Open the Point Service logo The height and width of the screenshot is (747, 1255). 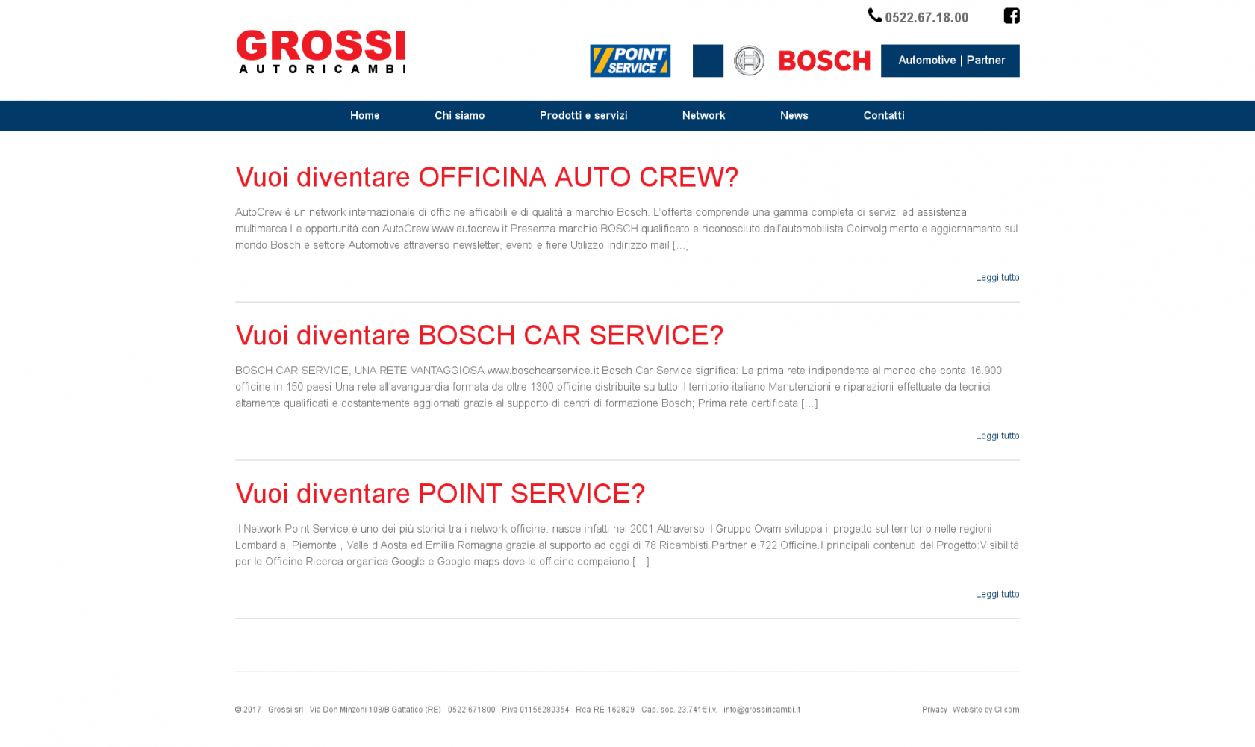[x=630, y=61]
